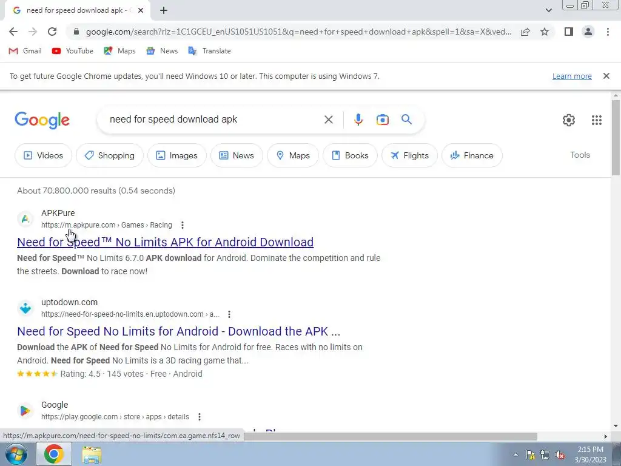621x466 pixels.
Task: Click the uptodown site favicon
Action: coord(25,308)
